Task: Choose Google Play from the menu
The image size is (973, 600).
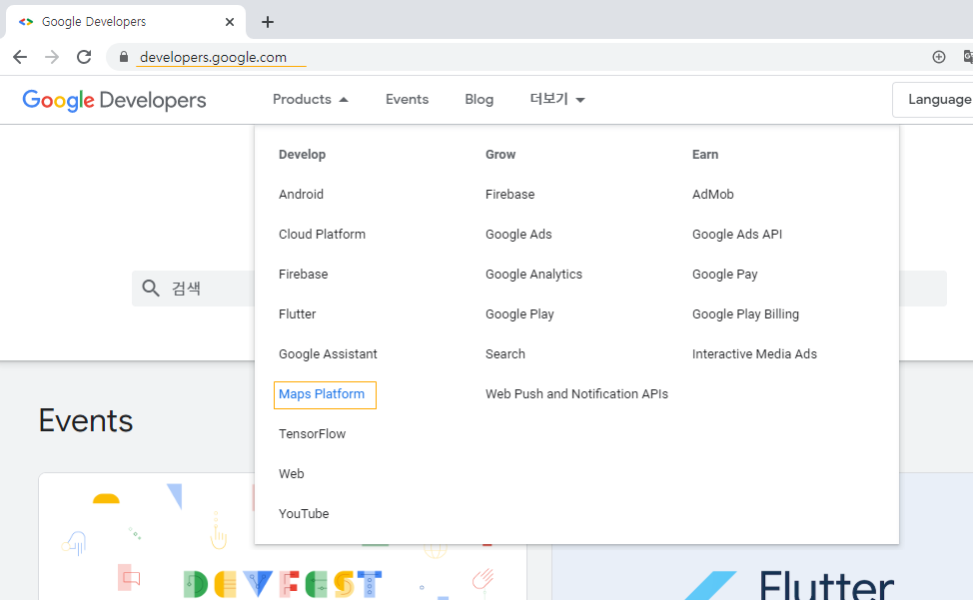Action: pyautogui.click(x=519, y=314)
